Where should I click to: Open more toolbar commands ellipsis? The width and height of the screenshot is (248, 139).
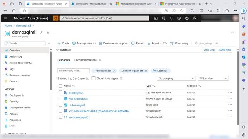pyautogui.click(x=217, y=43)
